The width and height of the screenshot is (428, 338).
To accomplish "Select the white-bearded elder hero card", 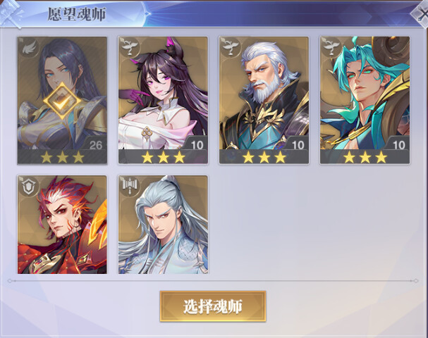I will click(264, 100).
